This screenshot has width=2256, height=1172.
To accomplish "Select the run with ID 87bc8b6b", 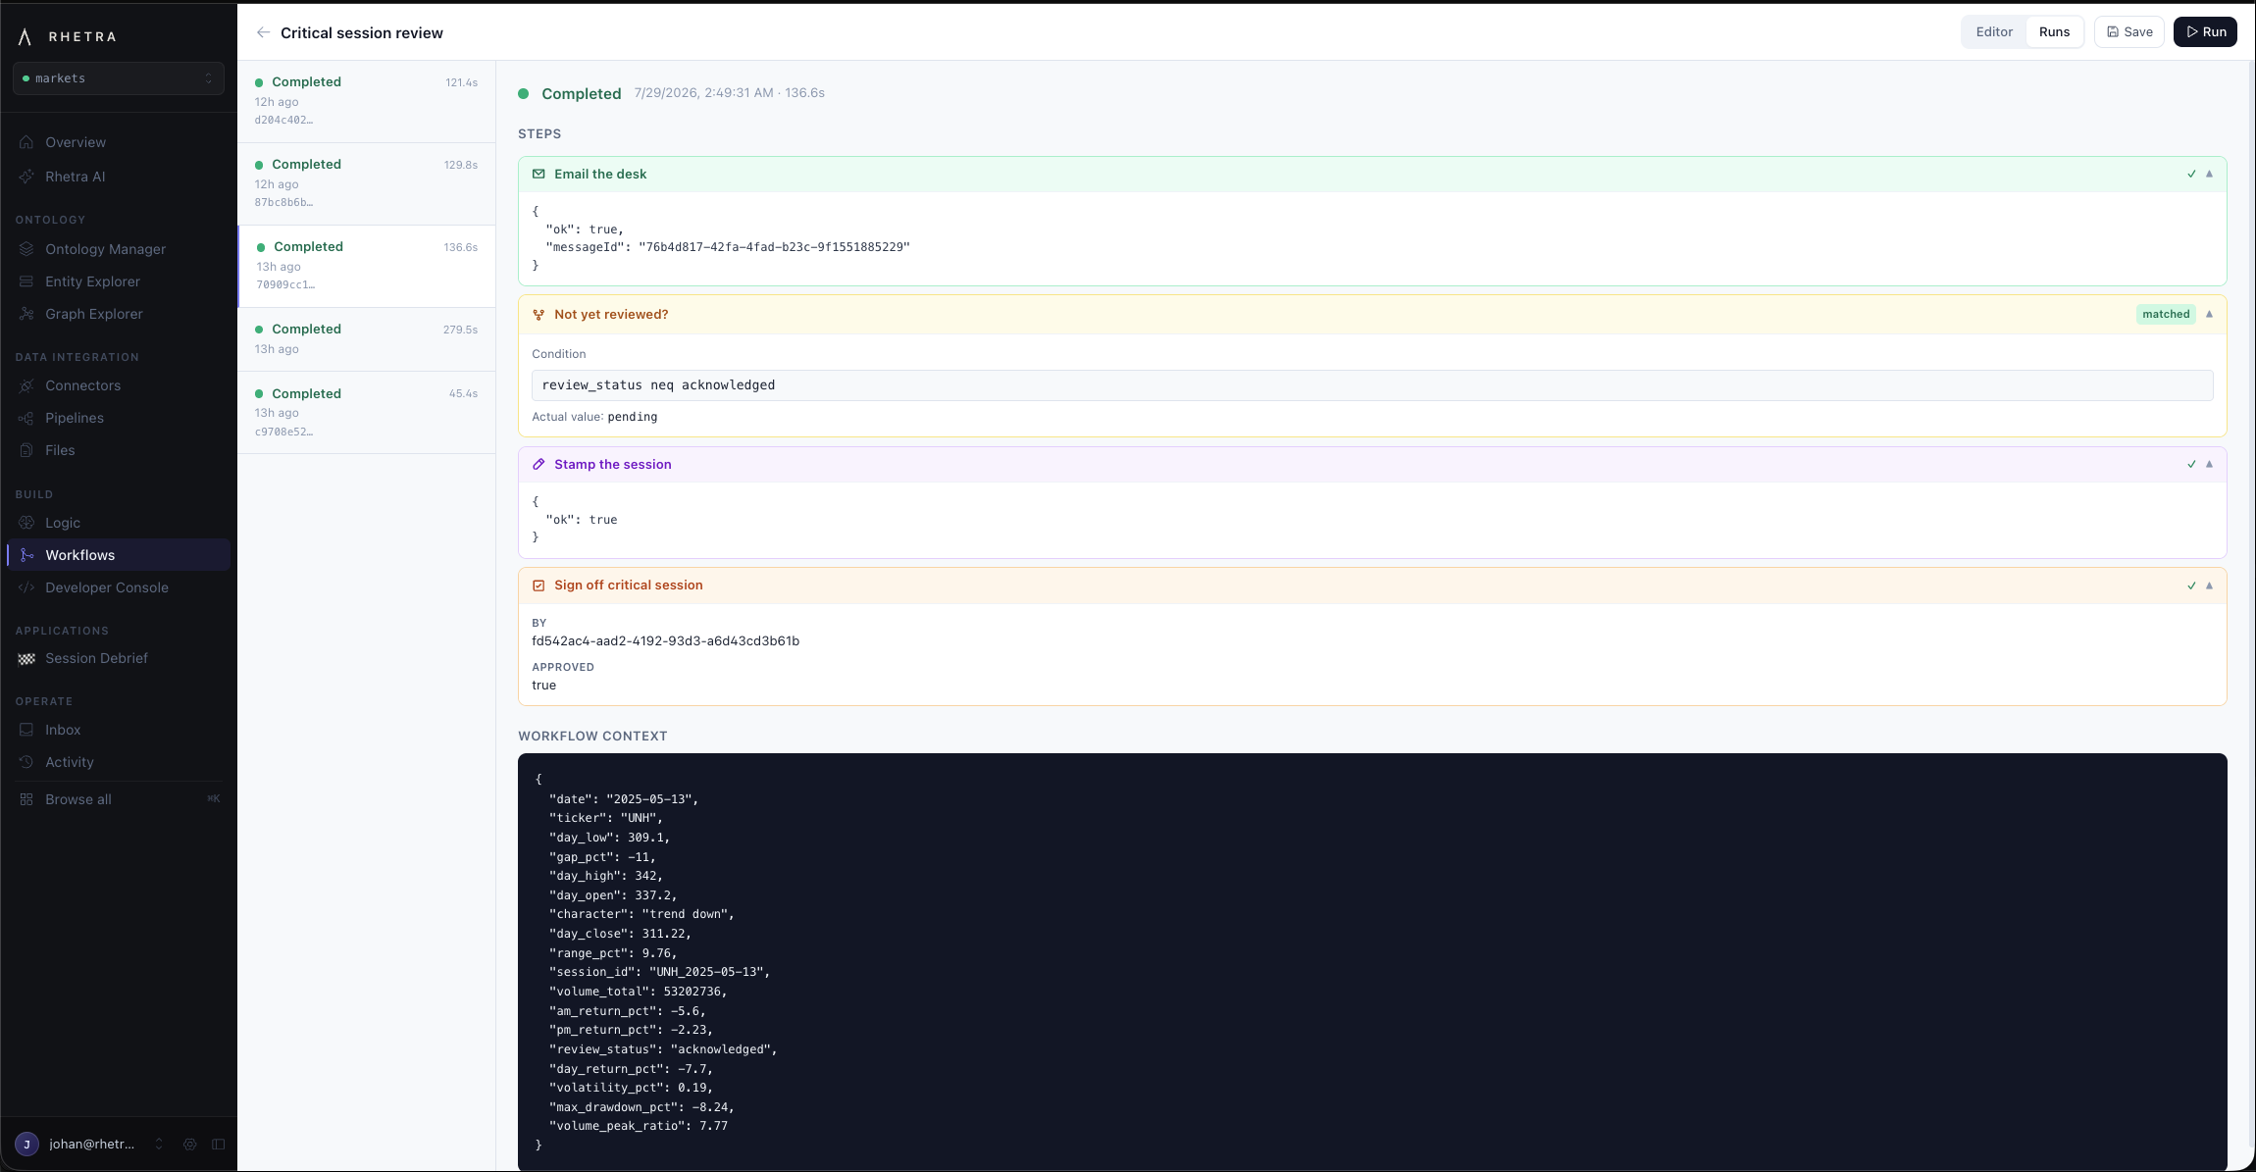I will [x=366, y=184].
